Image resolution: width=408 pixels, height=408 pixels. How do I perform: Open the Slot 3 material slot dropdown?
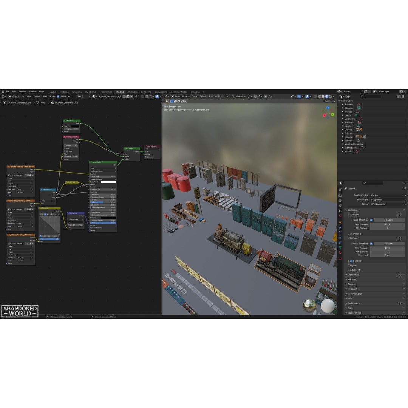pyautogui.click(x=83, y=96)
